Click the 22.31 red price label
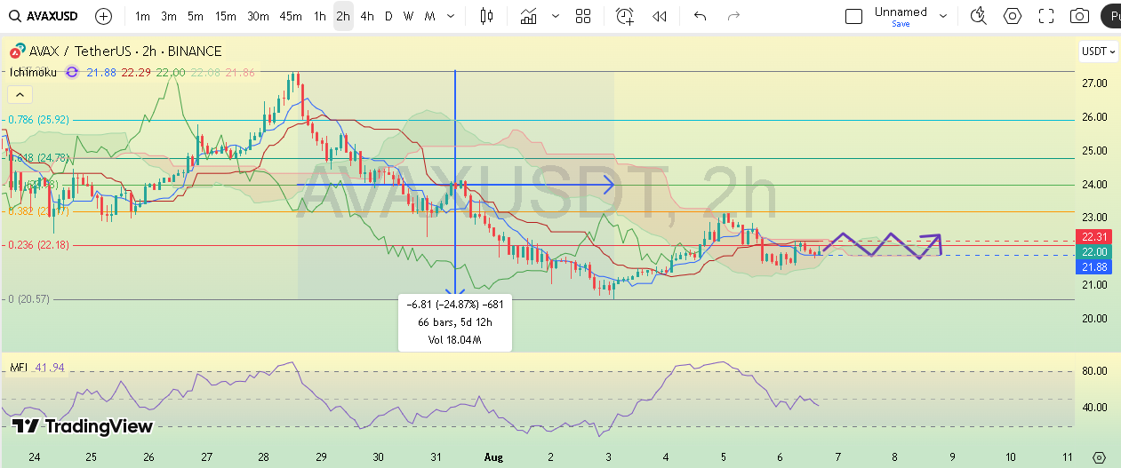This screenshot has width=1121, height=468. point(1093,236)
